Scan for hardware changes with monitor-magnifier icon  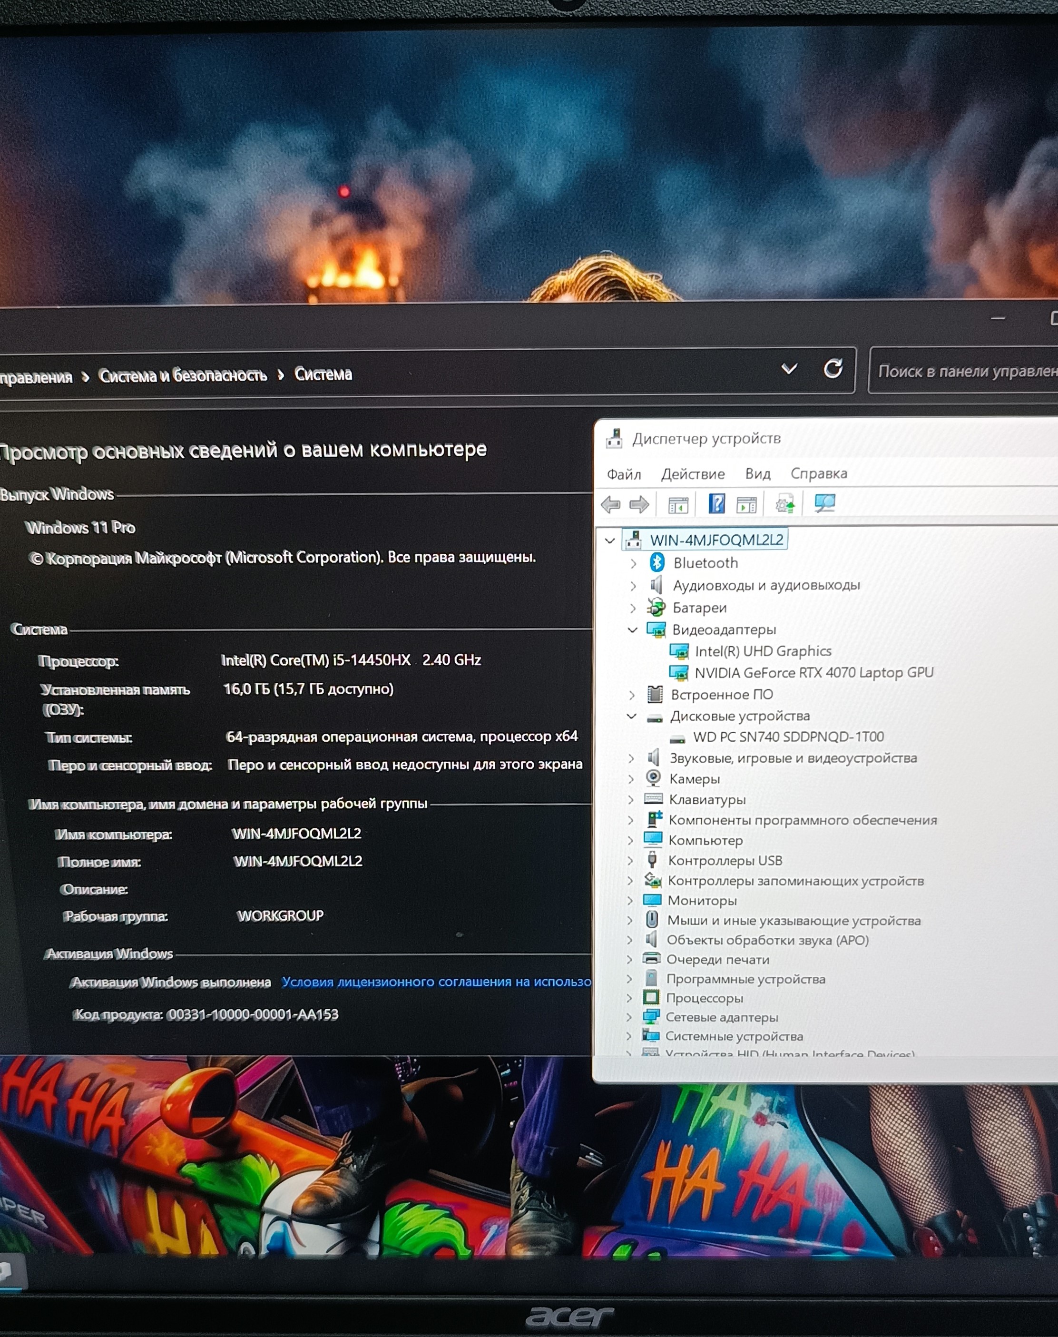tap(825, 503)
